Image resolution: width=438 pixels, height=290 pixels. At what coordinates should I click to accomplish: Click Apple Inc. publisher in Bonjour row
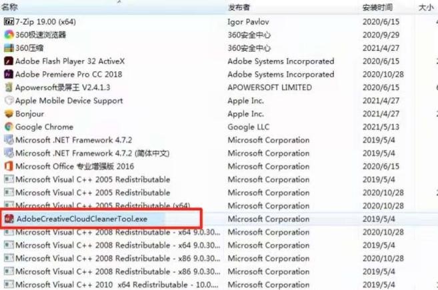coord(245,113)
